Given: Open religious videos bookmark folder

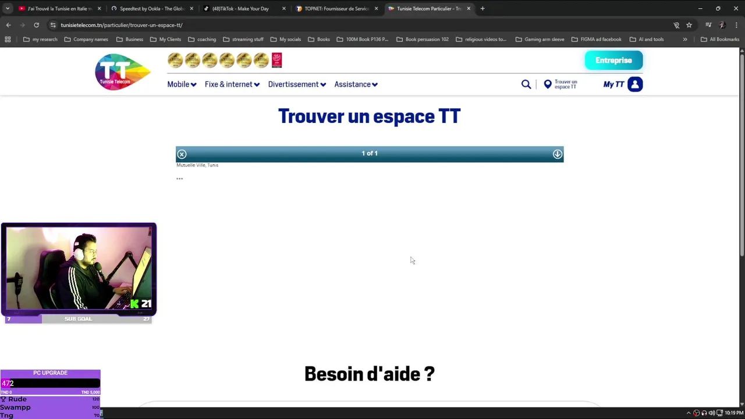Looking at the screenshot, I should pyautogui.click(x=481, y=40).
